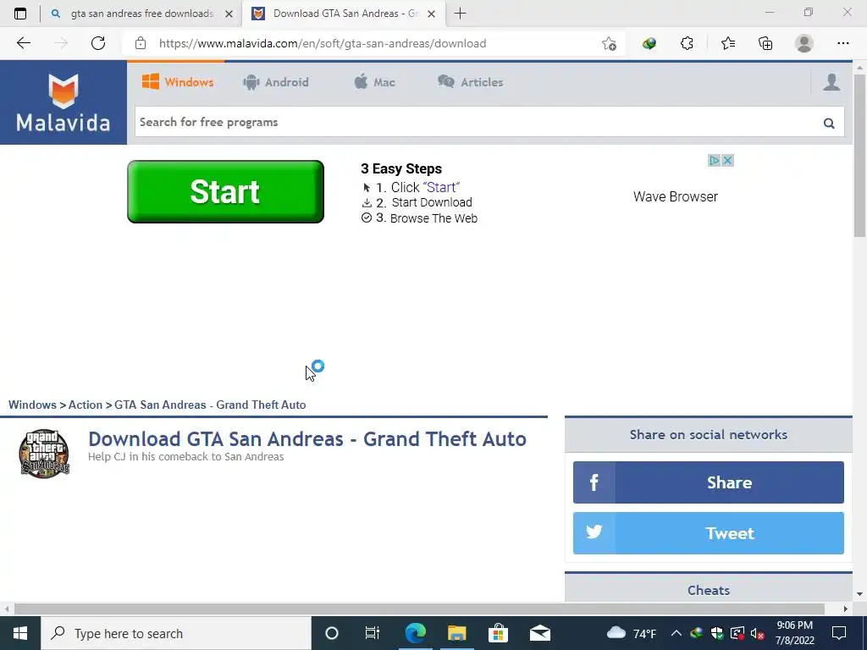867x650 pixels.
Task: Open the Collections icon
Action: coord(765,43)
